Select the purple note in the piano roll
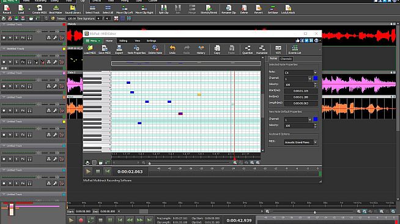400x224 pixels. point(180,114)
